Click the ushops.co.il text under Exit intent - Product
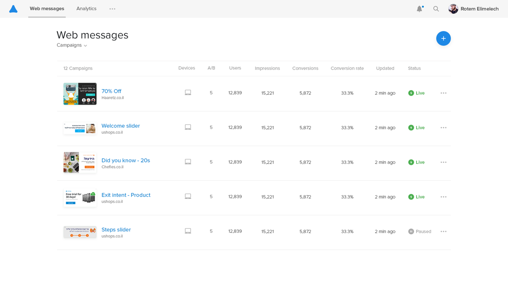 pyautogui.click(x=112, y=201)
